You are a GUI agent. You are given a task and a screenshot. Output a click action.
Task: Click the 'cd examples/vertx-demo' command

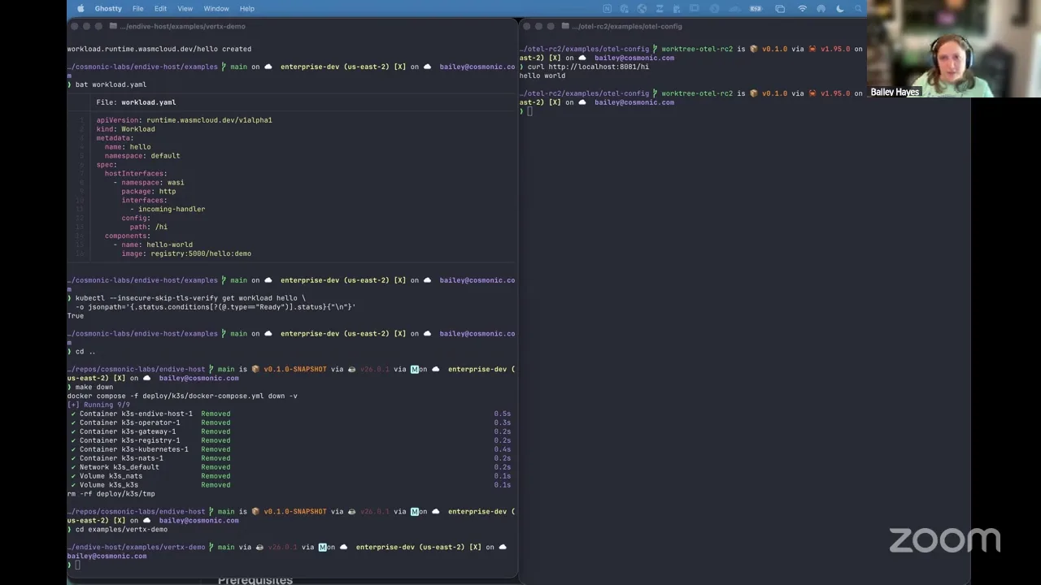[x=121, y=530]
